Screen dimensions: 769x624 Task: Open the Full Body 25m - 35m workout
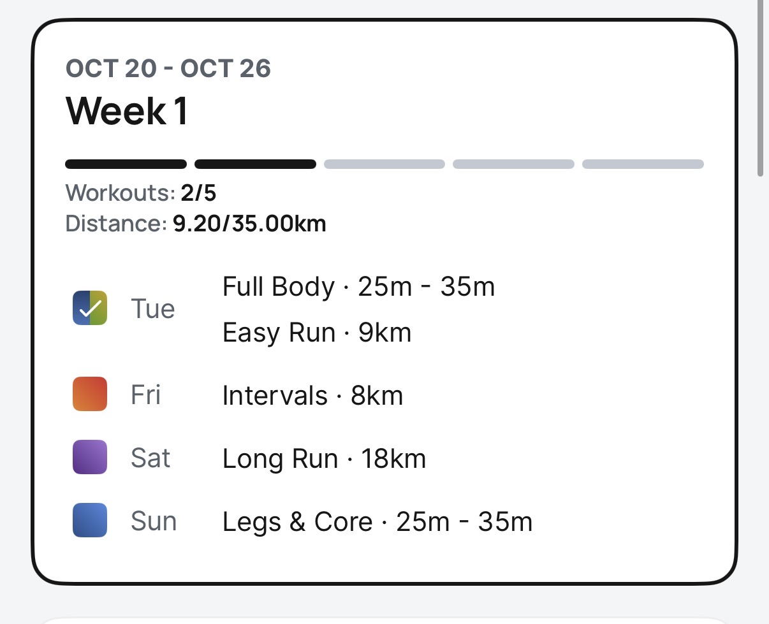(x=358, y=287)
